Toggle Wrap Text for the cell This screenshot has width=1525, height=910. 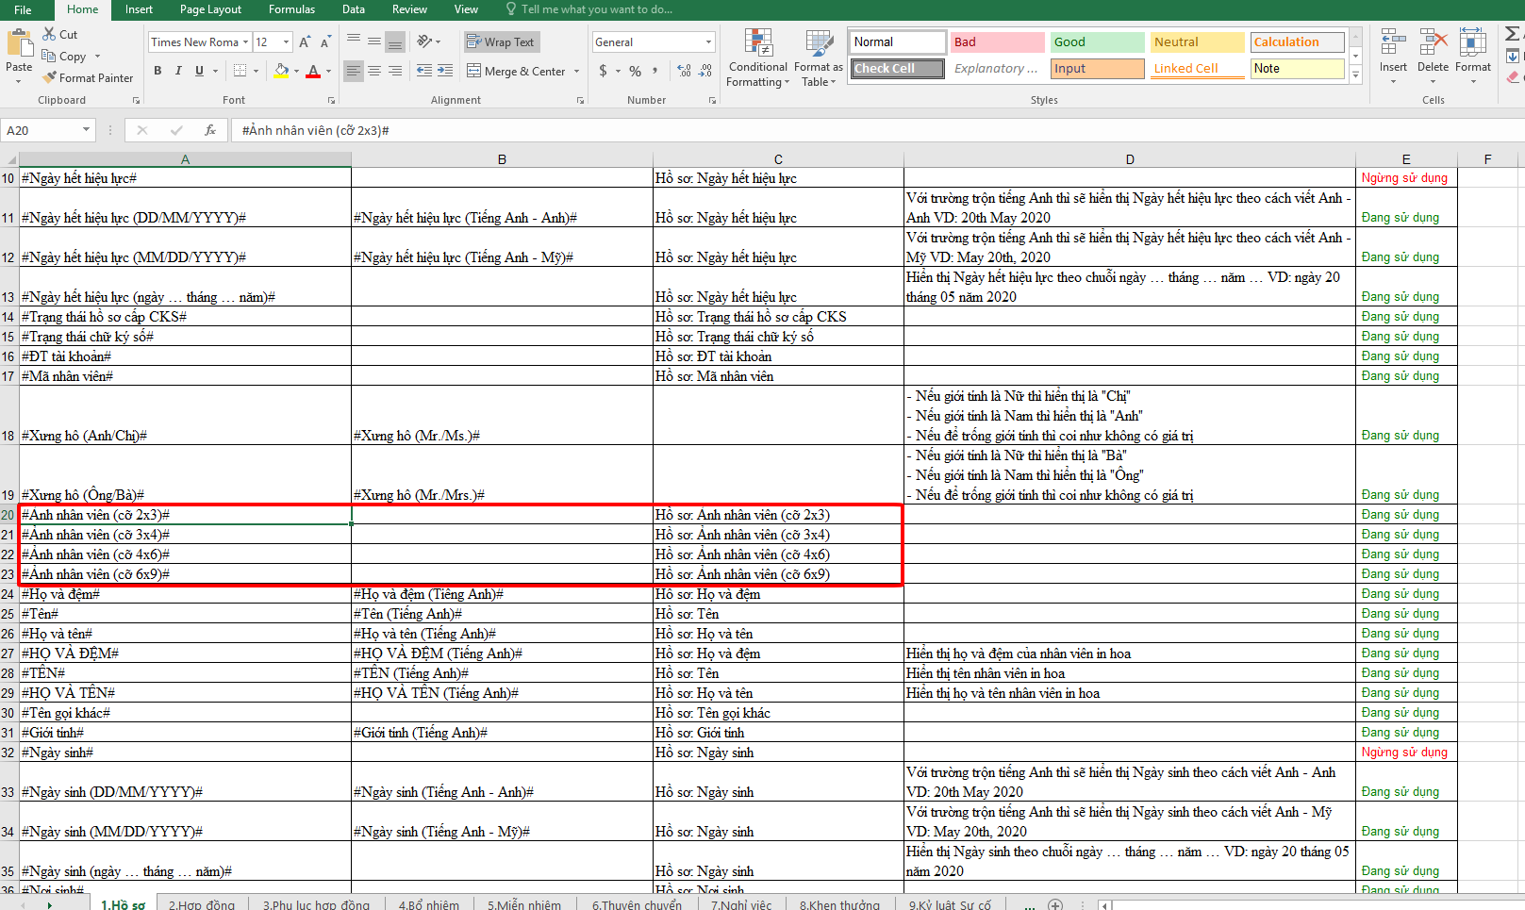coord(501,42)
